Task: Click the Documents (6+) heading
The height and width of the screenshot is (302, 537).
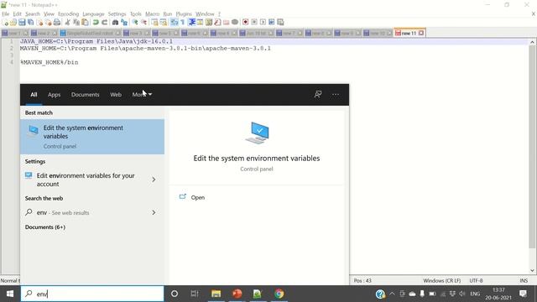Action: (45, 227)
